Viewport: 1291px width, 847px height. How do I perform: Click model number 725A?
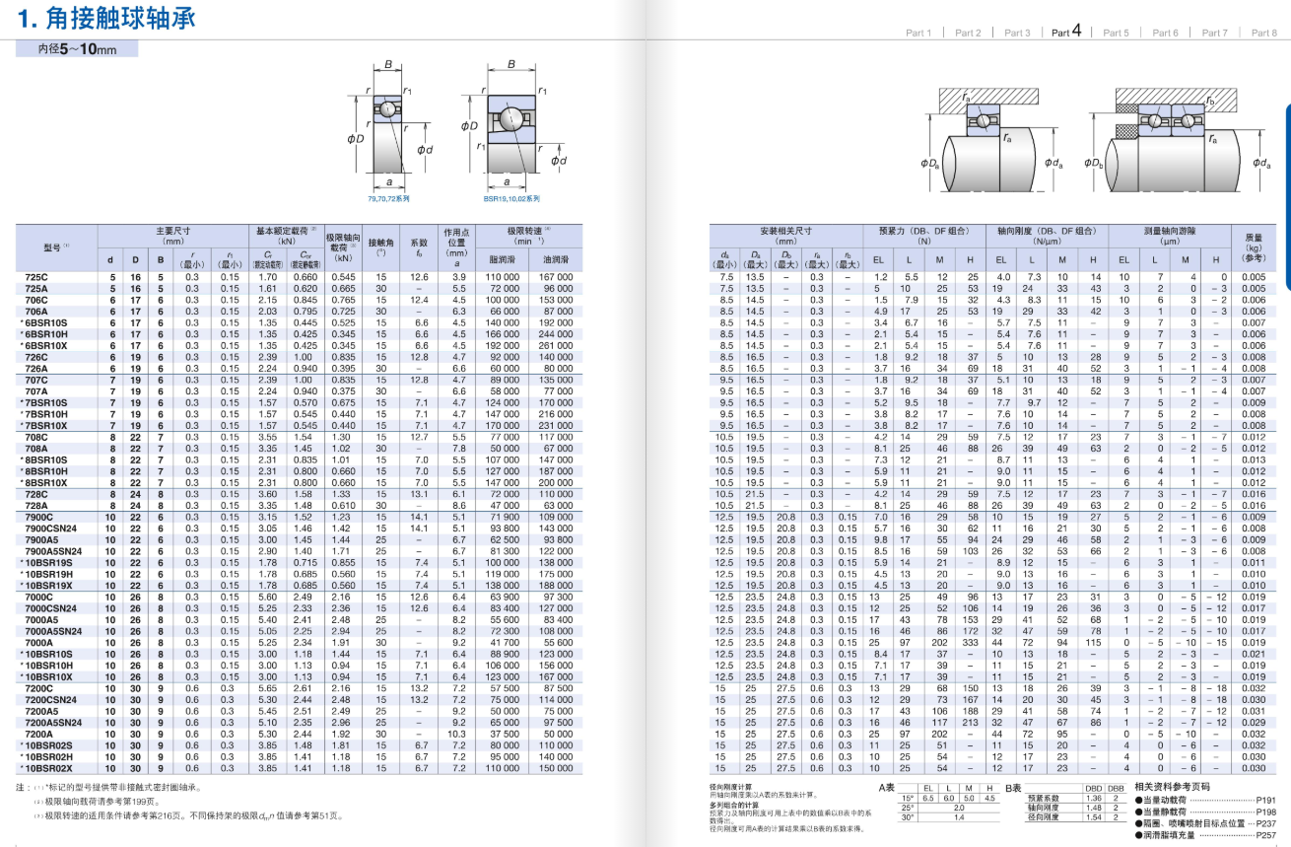click(36, 288)
